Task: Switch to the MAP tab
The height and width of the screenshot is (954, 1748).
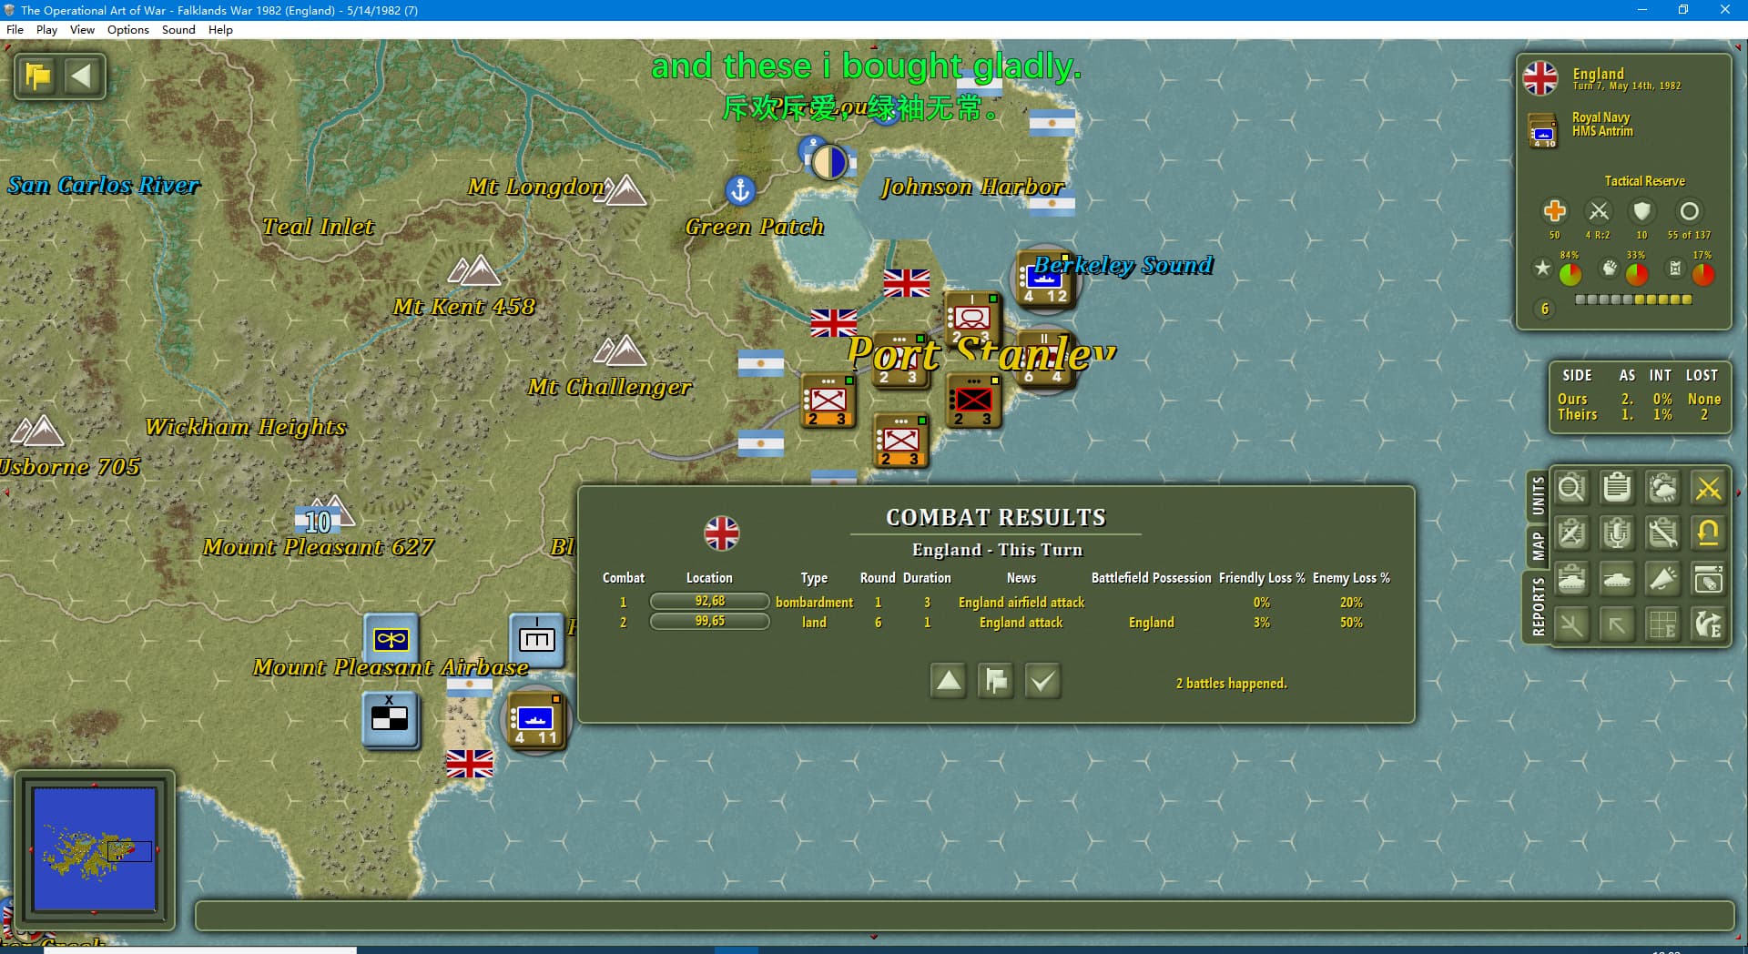Action: pyautogui.click(x=1538, y=546)
